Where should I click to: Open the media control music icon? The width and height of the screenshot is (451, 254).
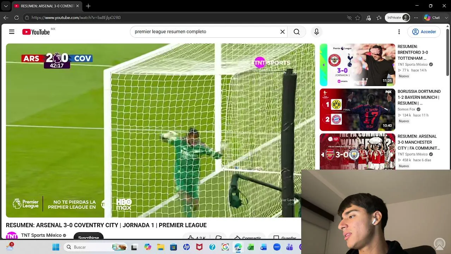[369, 18]
